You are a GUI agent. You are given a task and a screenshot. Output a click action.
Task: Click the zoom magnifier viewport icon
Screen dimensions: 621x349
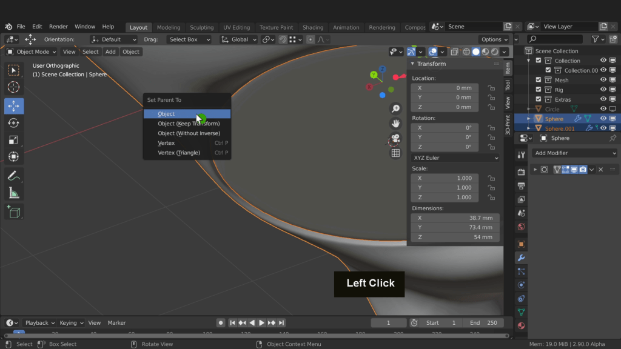(395, 109)
